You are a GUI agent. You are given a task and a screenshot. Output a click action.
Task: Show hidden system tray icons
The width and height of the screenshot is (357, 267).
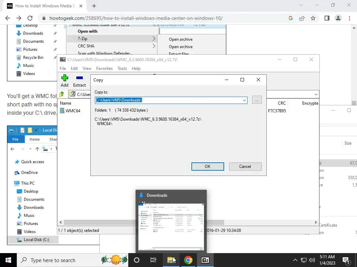(x=295, y=260)
